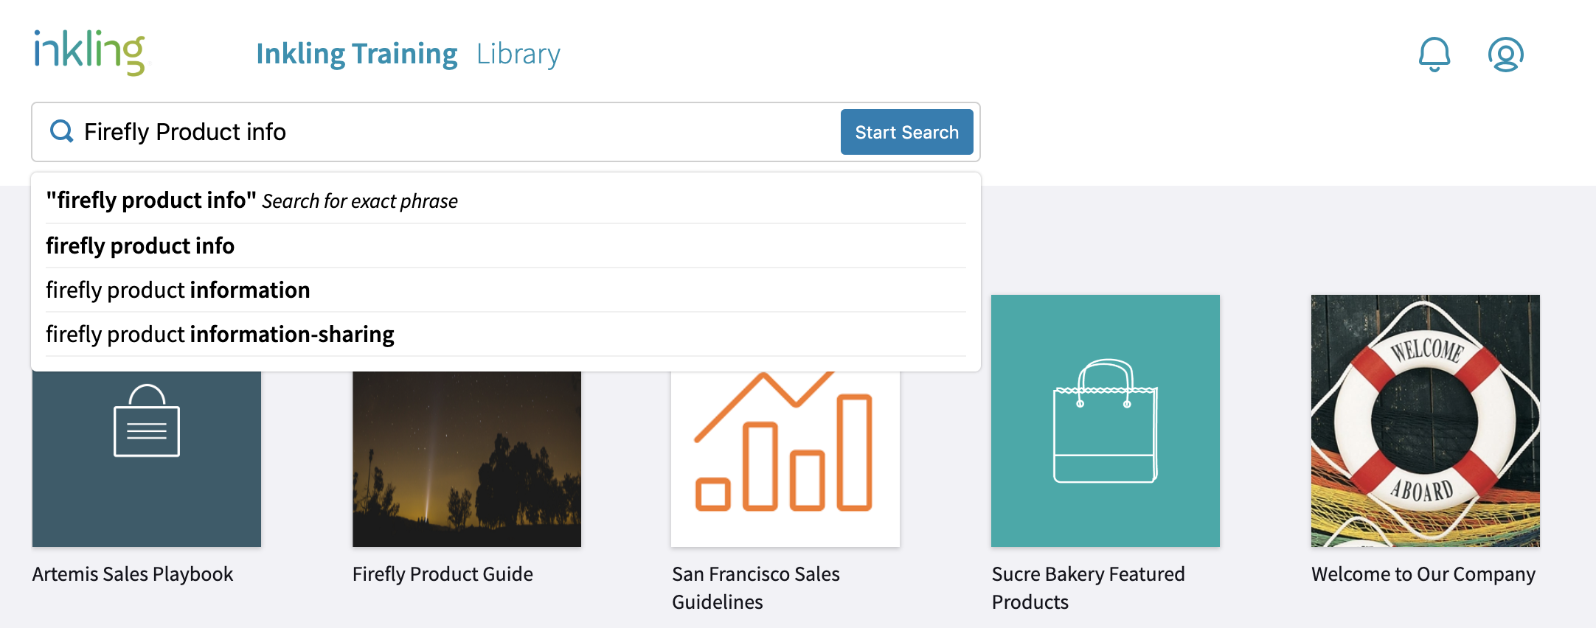Image resolution: width=1596 pixels, height=628 pixels.
Task: Open the Firefly Product Guide cover image
Action: point(467,458)
